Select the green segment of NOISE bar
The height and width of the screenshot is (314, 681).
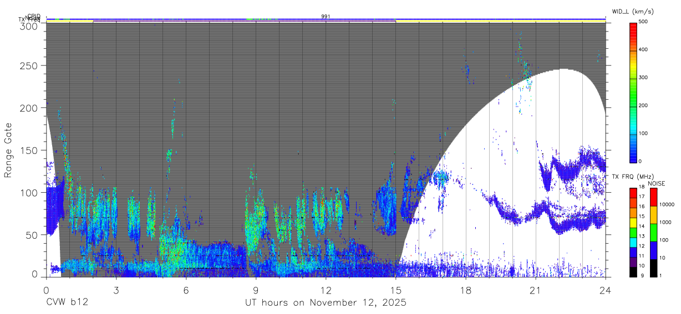point(653,233)
